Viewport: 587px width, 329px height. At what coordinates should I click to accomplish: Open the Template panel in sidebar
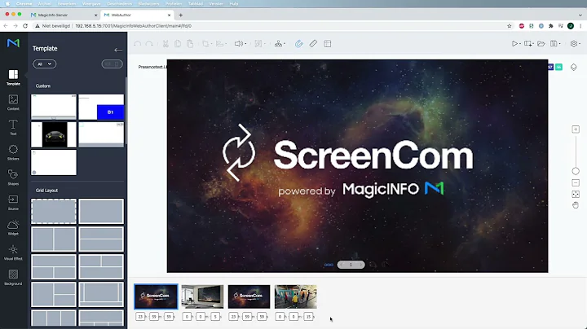(13, 77)
